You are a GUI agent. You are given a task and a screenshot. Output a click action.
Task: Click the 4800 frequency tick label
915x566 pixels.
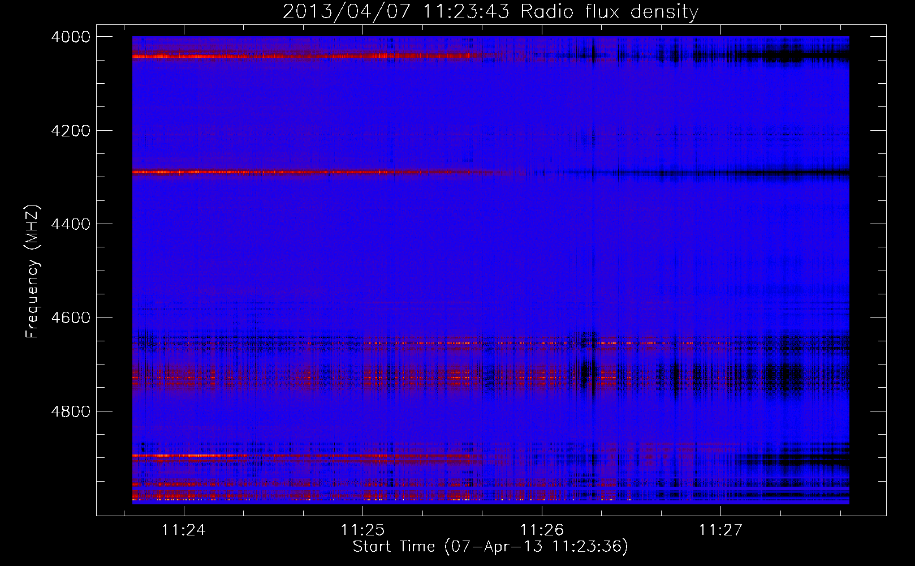[71, 411]
